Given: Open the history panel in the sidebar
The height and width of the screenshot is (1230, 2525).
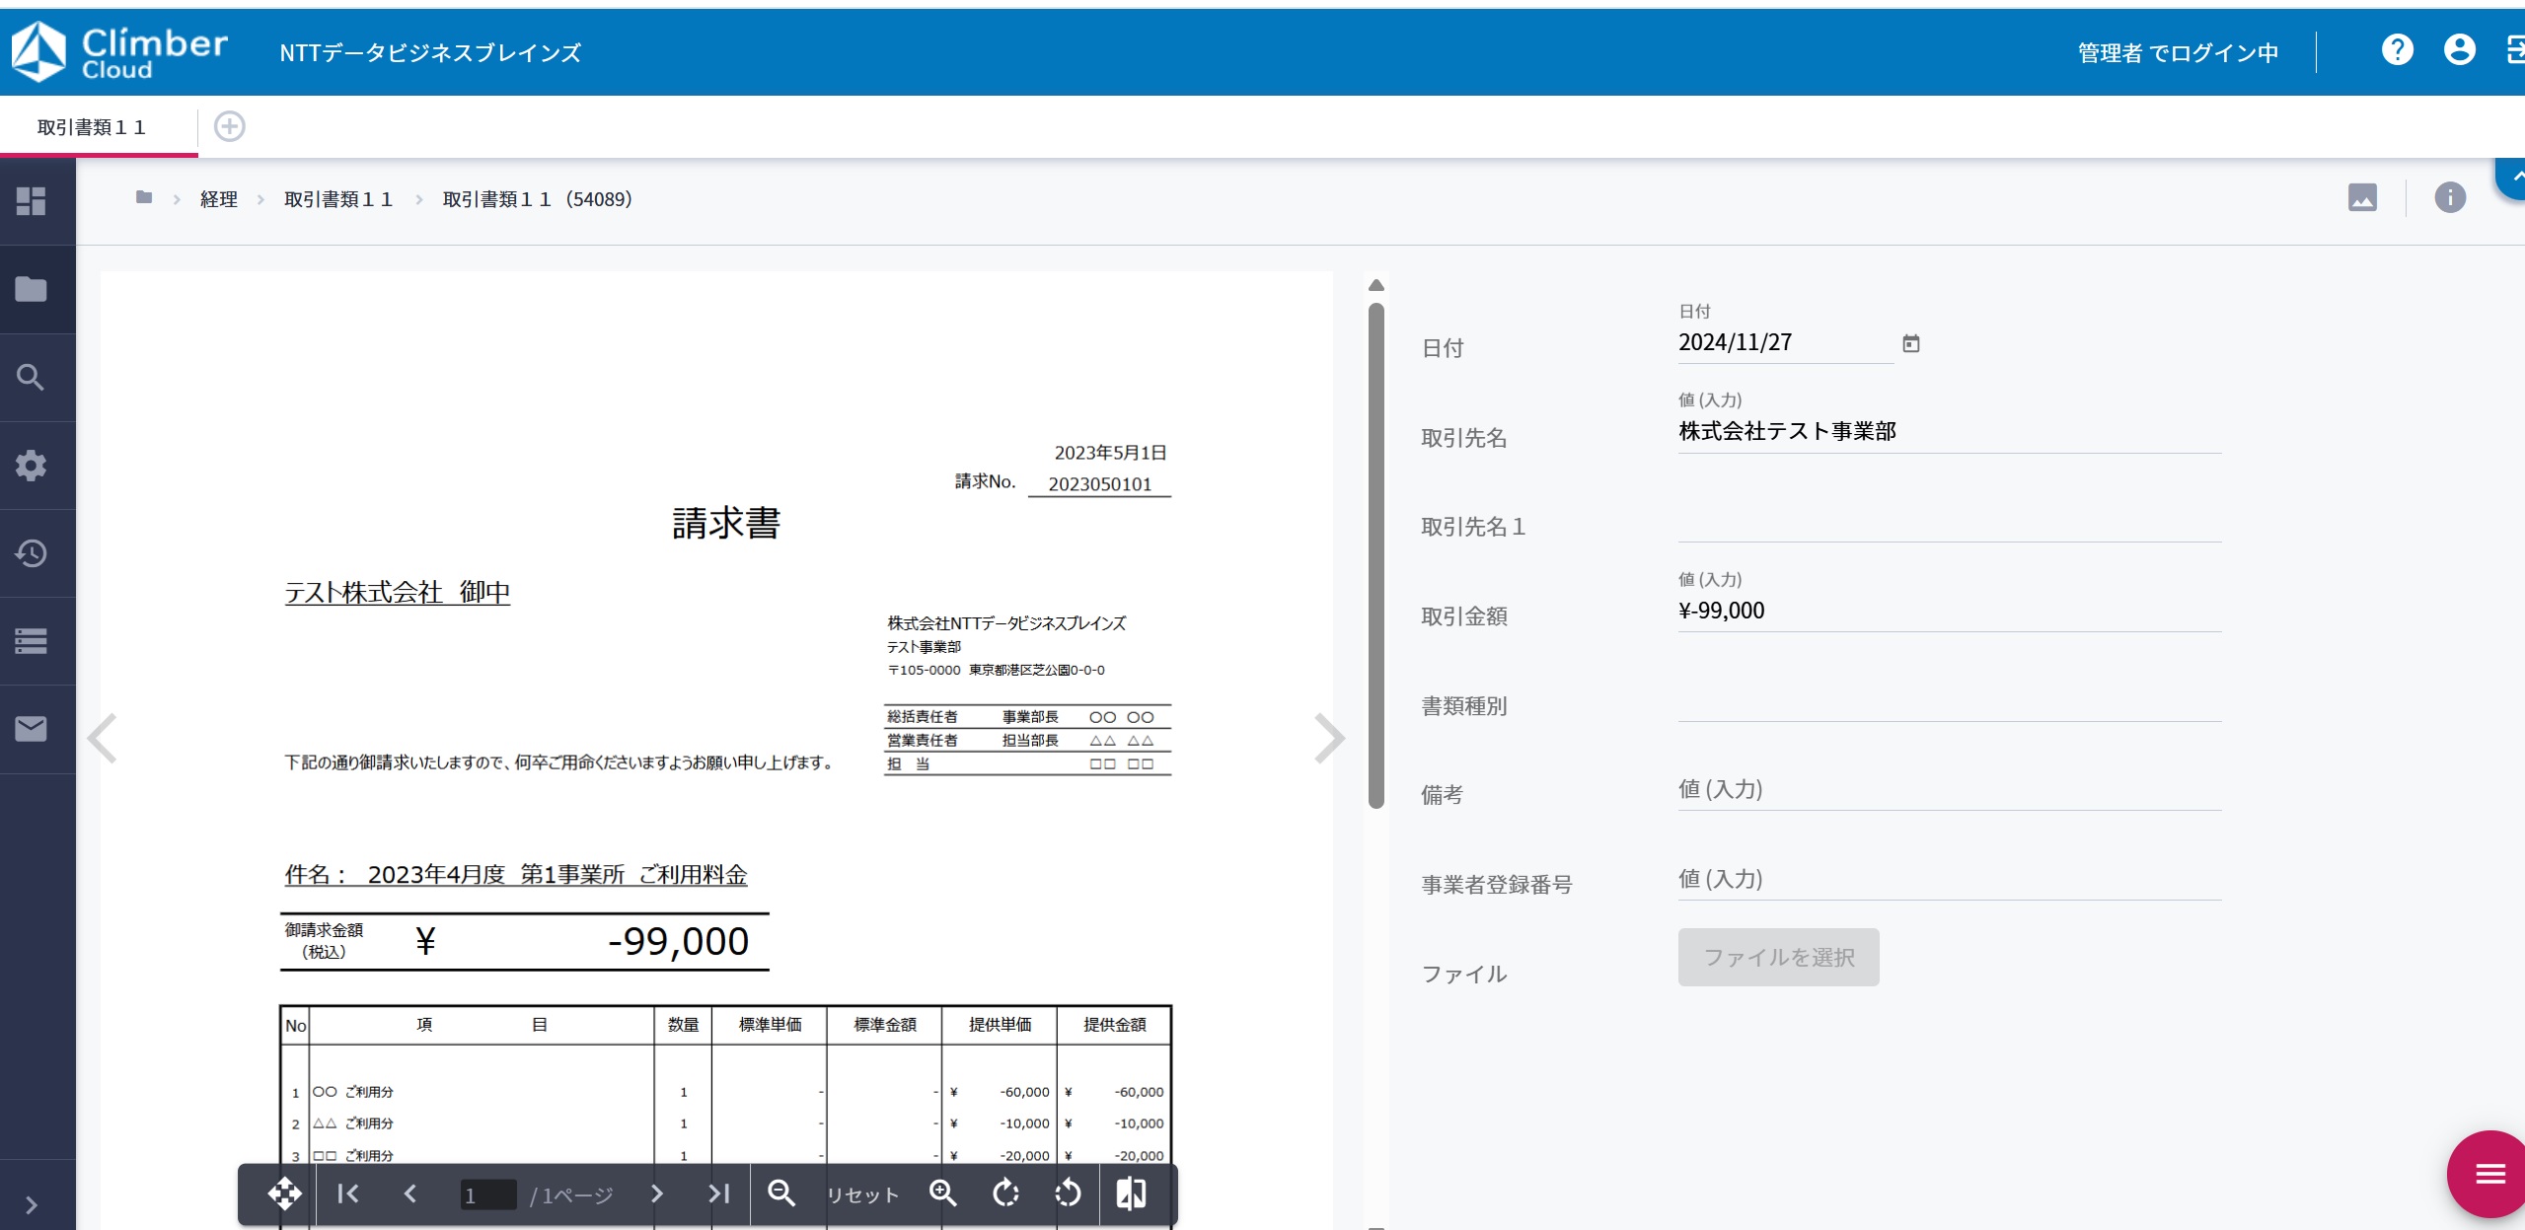Looking at the screenshot, I should pos(31,553).
